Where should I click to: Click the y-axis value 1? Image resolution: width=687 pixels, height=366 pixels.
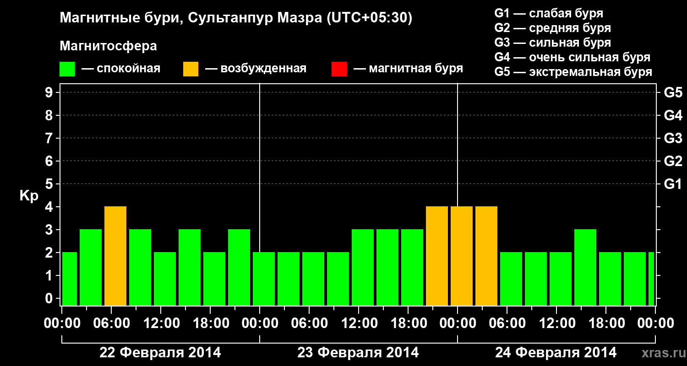click(49, 275)
